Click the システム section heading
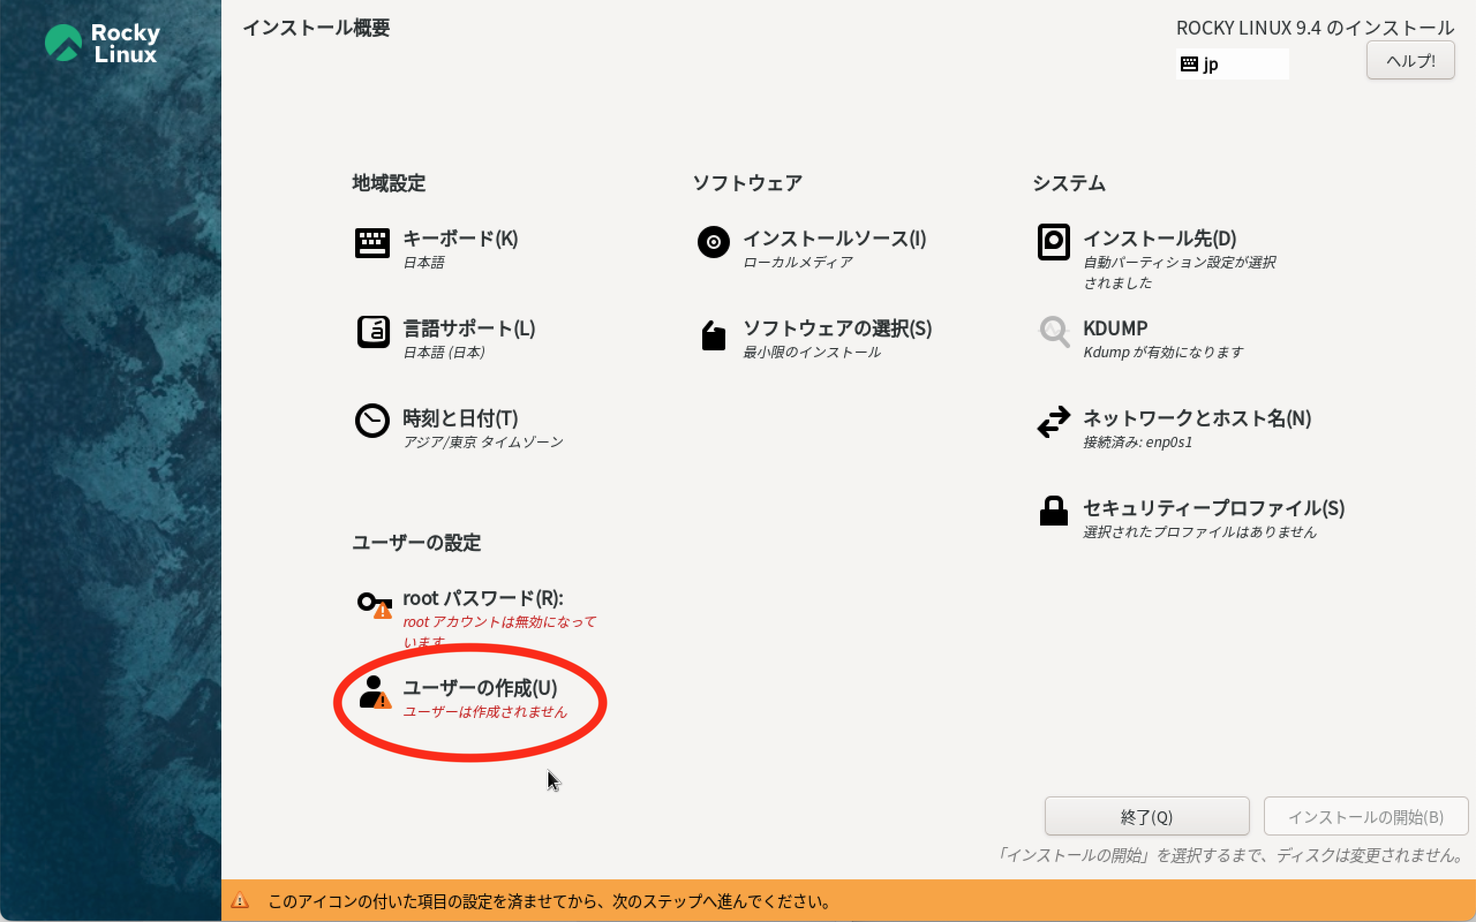The image size is (1476, 922). [x=1068, y=183]
